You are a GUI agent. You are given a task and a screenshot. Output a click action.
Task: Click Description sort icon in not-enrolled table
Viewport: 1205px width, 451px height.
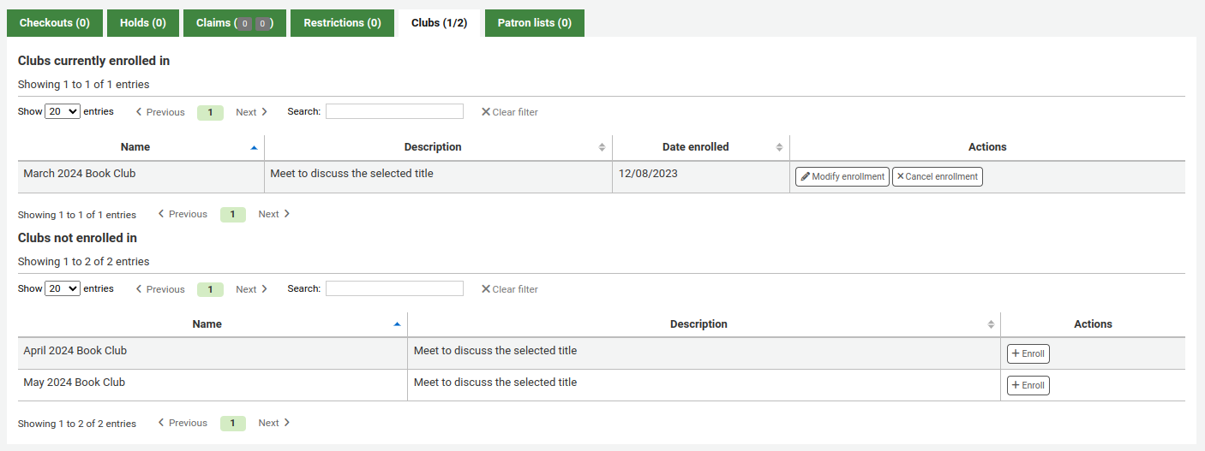pos(991,324)
